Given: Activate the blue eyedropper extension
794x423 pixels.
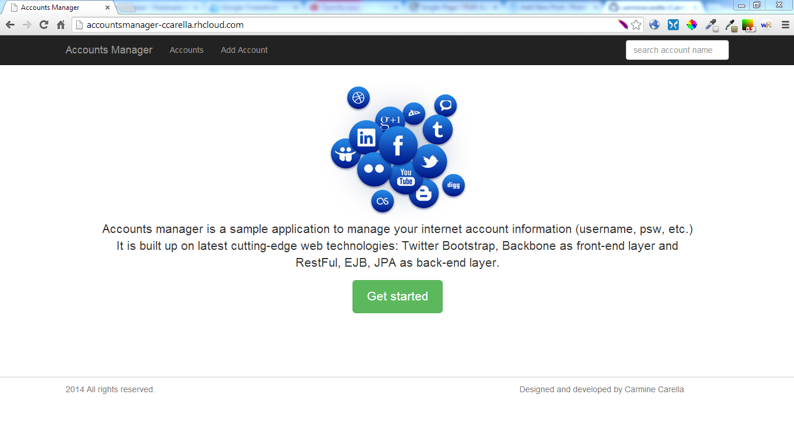Looking at the screenshot, I should 711,25.
